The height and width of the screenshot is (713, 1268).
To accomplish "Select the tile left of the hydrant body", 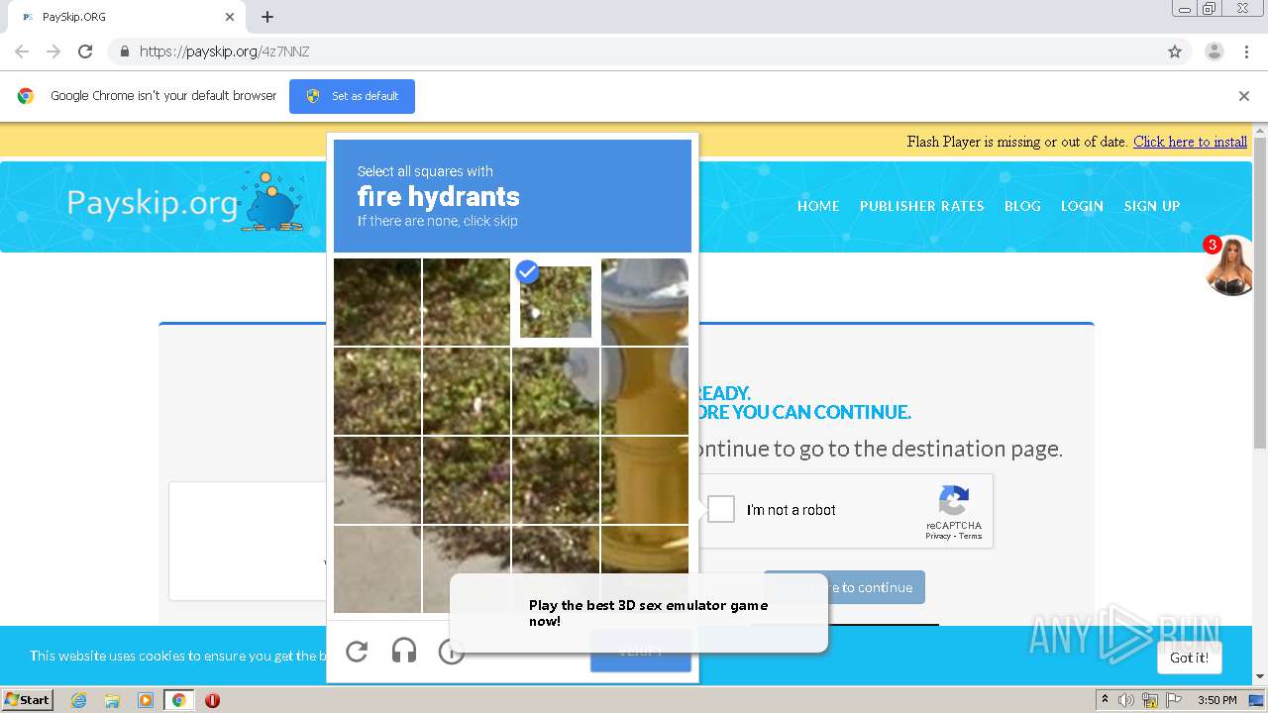I will (x=556, y=391).
